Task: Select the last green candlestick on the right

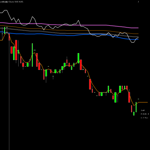Action: click(136, 107)
